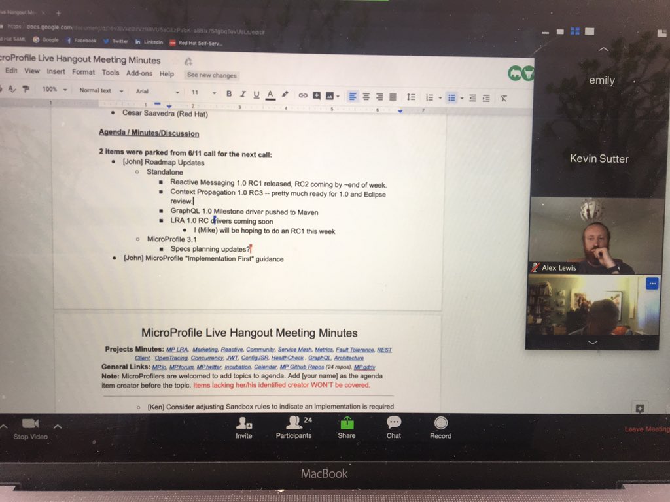Open the View menu
The image size is (670, 502).
click(x=31, y=71)
